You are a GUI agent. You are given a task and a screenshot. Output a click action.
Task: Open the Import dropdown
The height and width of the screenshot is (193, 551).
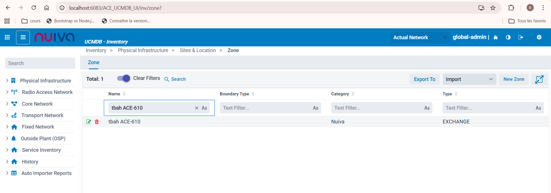469,79
